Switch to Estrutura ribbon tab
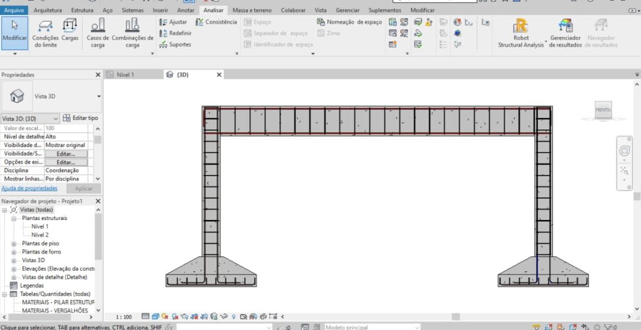This screenshot has height=330, width=641. 82,10
